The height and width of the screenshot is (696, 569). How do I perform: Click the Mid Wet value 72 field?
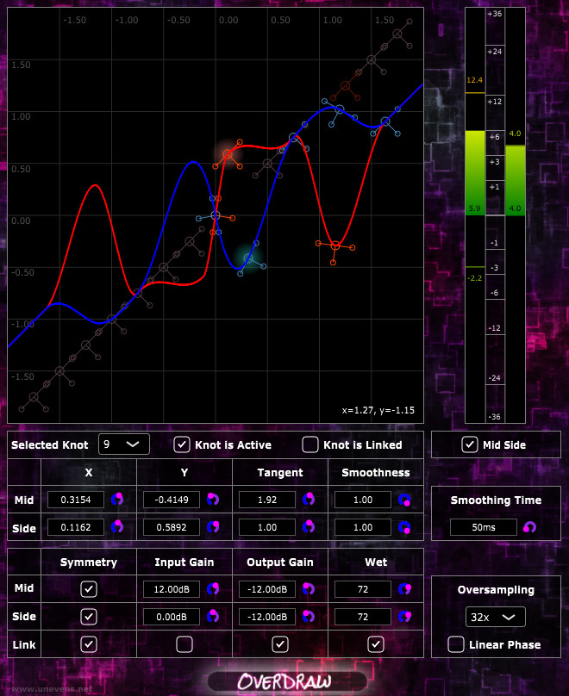point(363,589)
